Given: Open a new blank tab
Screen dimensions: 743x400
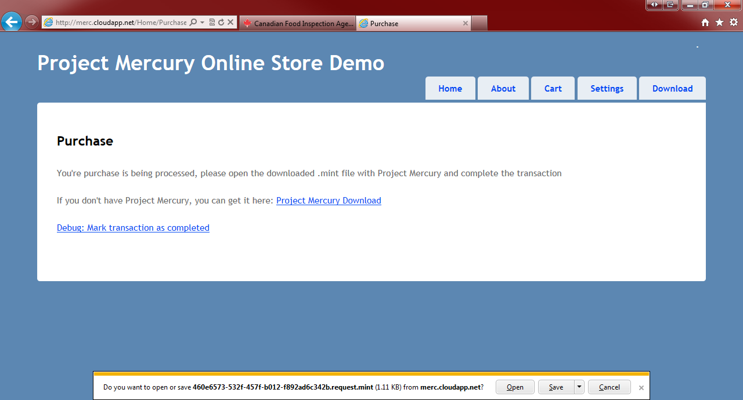Looking at the screenshot, I should tap(479, 23).
